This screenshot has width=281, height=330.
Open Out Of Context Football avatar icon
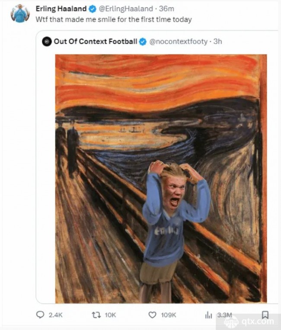click(x=47, y=42)
